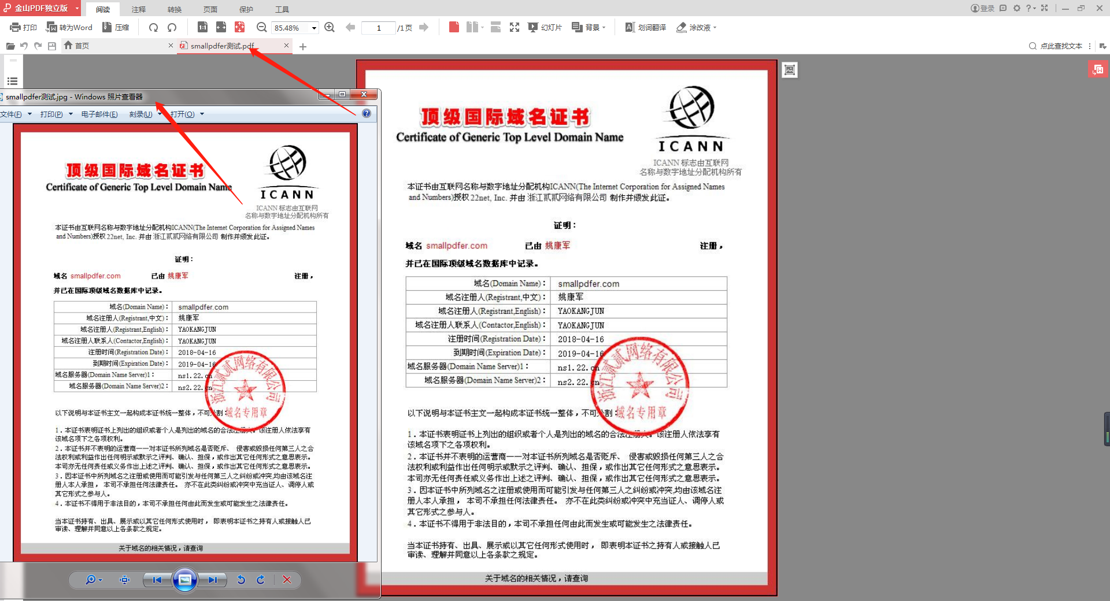Rotate image counterclockwise in Photo Viewer
Image resolution: width=1110 pixels, height=601 pixels.
[241, 580]
